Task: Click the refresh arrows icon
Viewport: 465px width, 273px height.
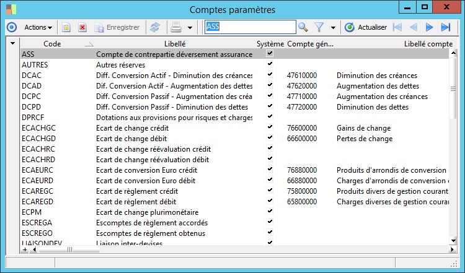Action: (x=155, y=27)
